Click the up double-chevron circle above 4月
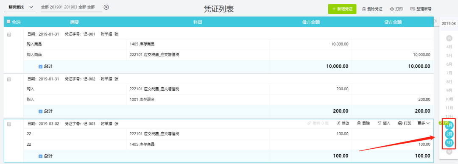Viewport: 458px width, 164px height. [449, 38]
